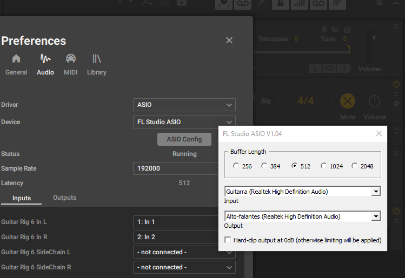Click the yellow Mute button
405x278 pixels.
pyautogui.click(x=347, y=101)
